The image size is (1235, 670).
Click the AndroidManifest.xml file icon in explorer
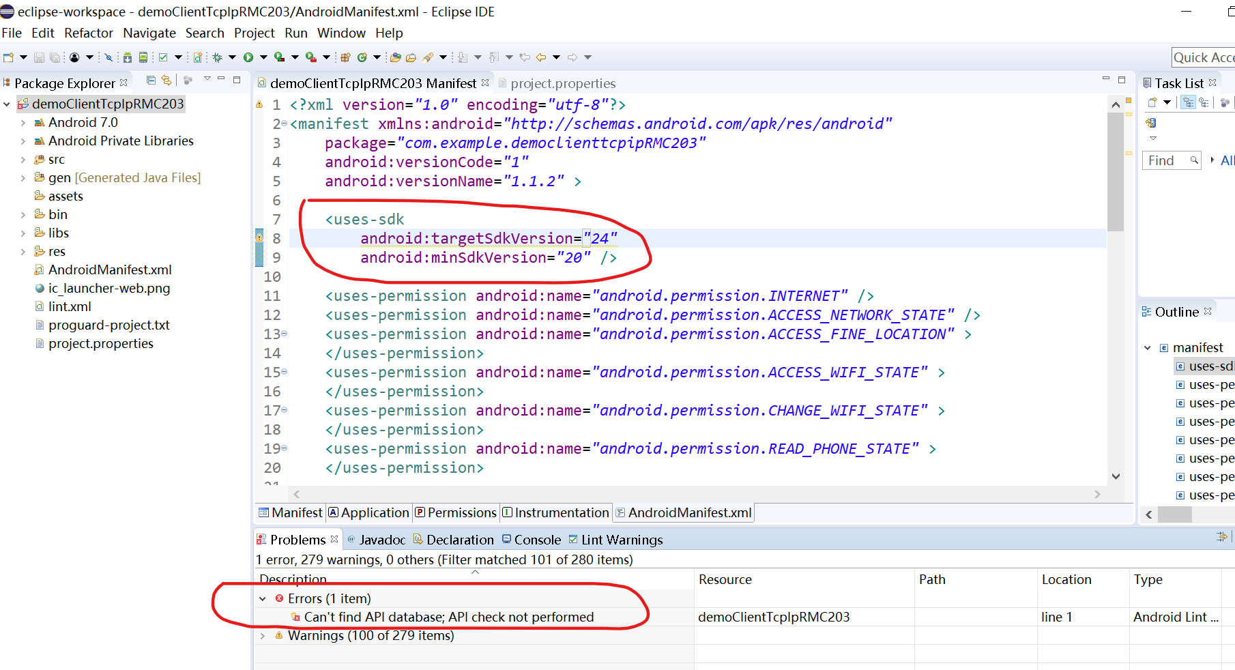tap(40, 270)
